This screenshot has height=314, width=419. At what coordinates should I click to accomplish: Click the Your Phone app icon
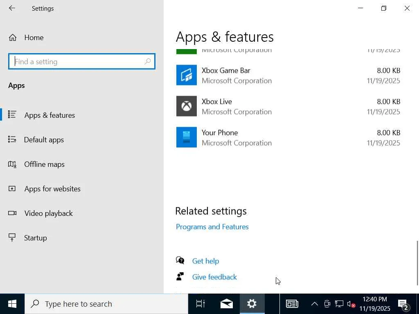click(187, 137)
